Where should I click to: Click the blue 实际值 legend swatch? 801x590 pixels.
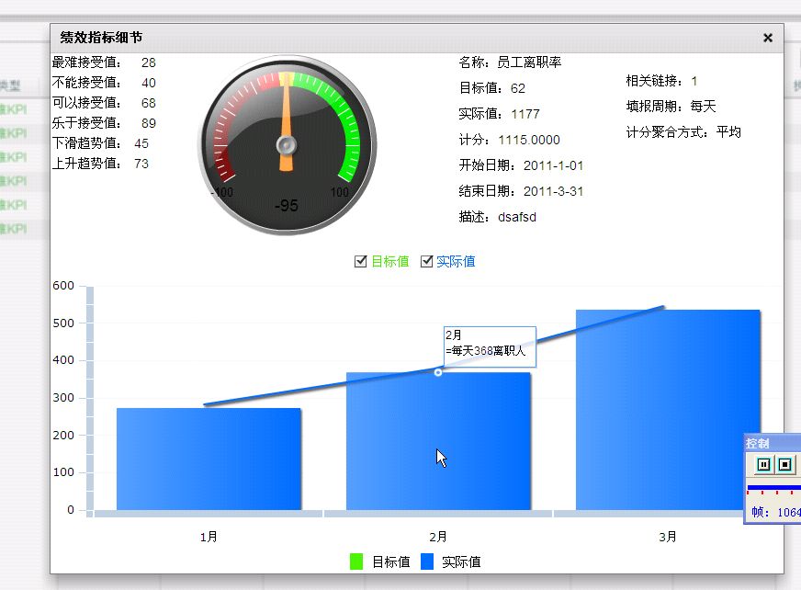pyautogui.click(x=427, y=562)
